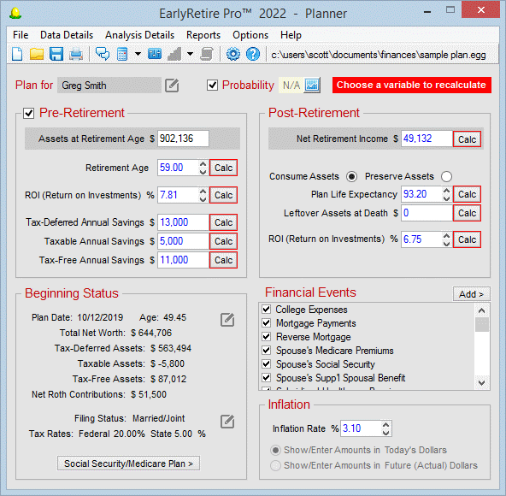Click the gray scroll report icon
The width and height of the screenshot is (506, 496).
point(207,54)
